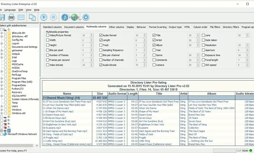The width and height of the screenshot is (254, 153).
Task: Click the Size column header in listing
Action: (x=100, y=94)
